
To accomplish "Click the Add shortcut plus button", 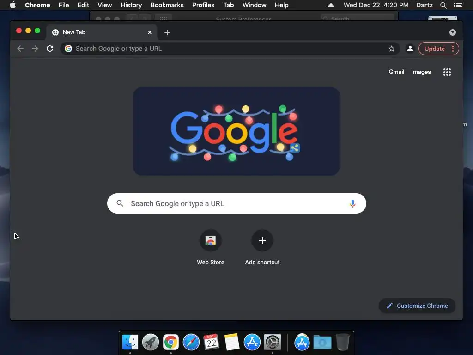I will pos(262,240).
